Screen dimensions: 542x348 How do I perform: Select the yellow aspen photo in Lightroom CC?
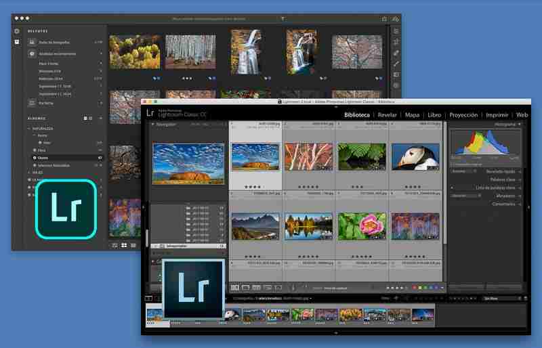pos(135,52)
